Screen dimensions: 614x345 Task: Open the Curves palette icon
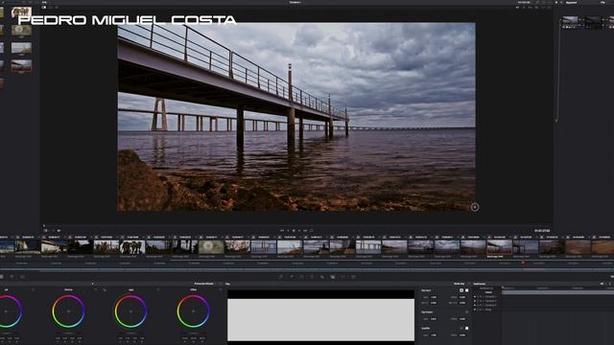click(x=281, y=277)
